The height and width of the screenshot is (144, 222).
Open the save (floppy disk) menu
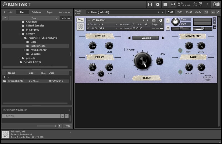click(150, 4)
